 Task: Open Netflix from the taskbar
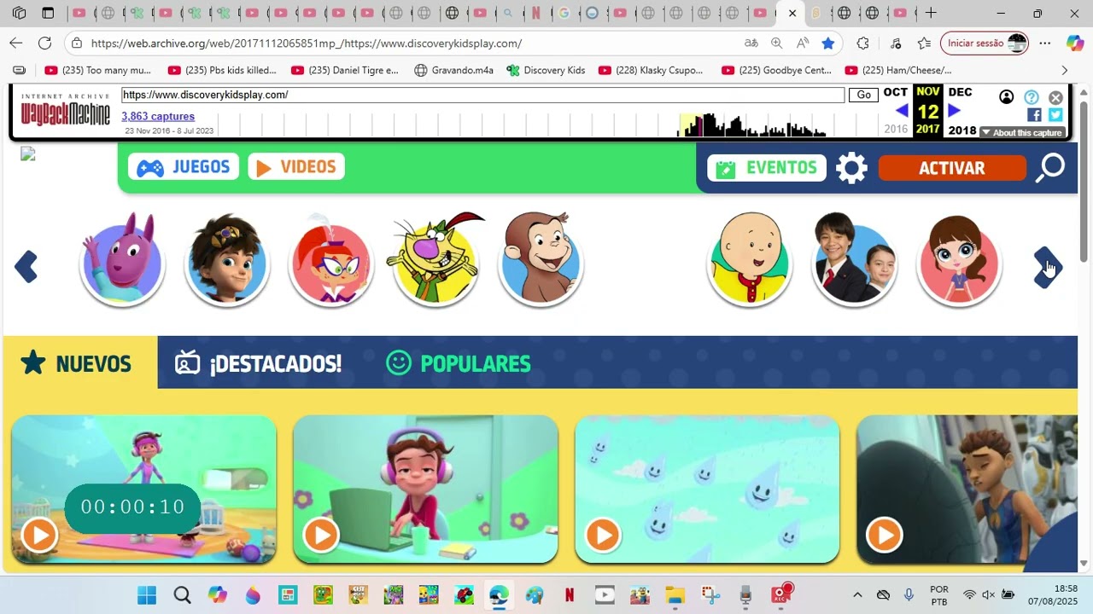pos(569,594)
